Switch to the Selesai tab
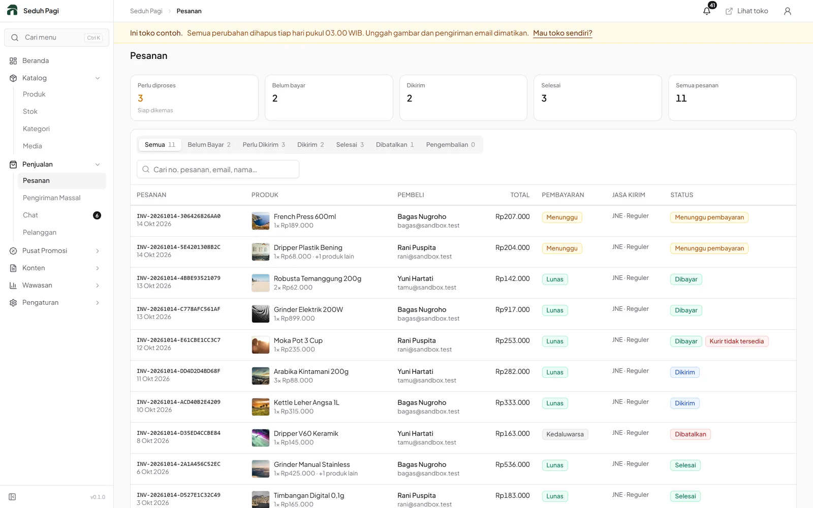Viewport: 813px width, 508px height. [x=350, y=145]
